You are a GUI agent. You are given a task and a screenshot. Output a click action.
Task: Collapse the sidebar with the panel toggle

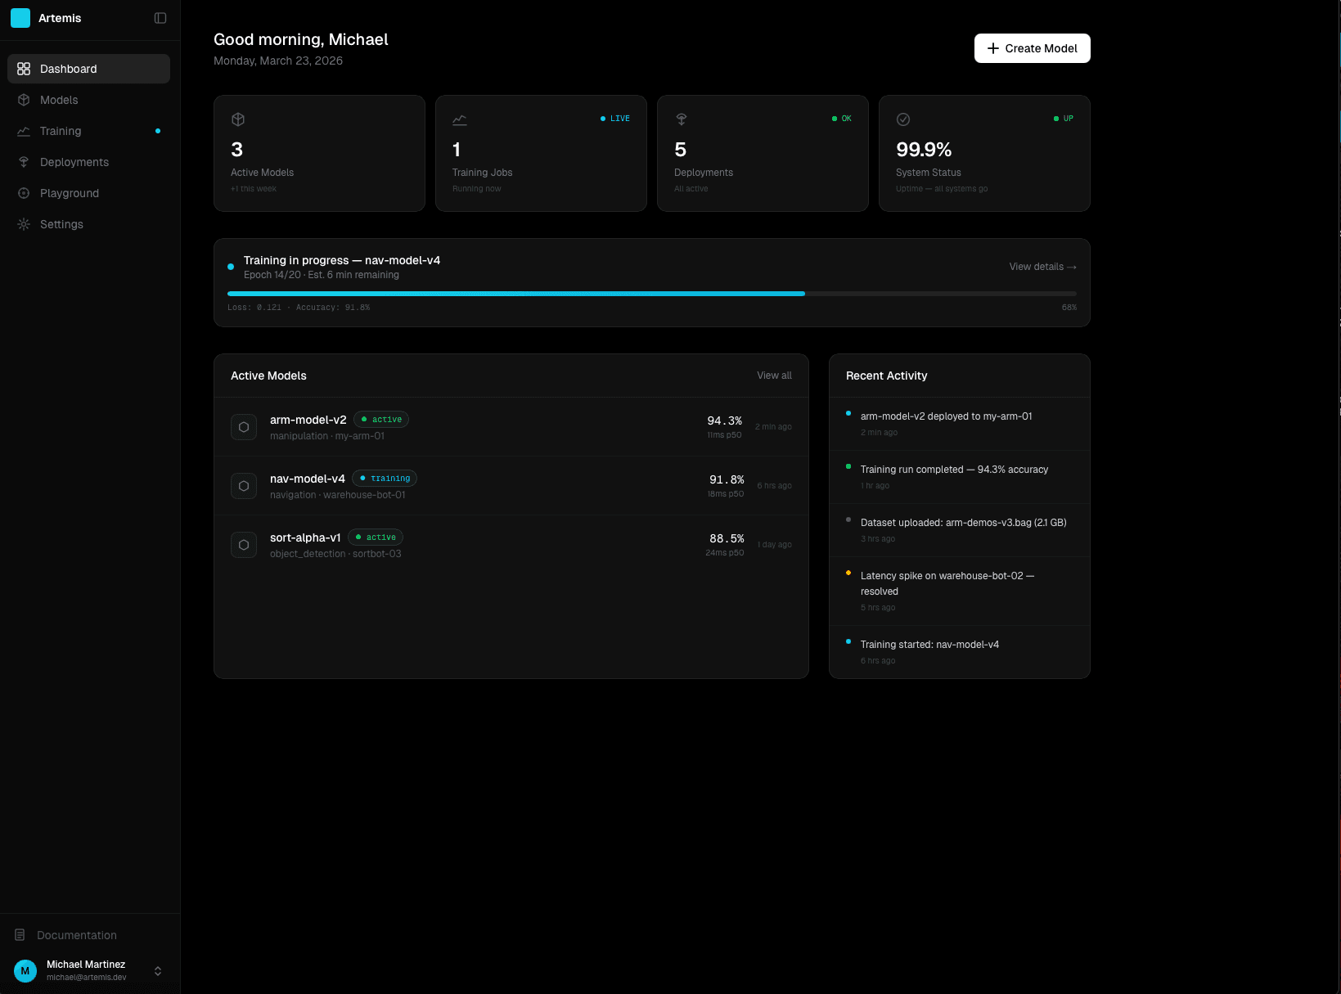point(160,17)
